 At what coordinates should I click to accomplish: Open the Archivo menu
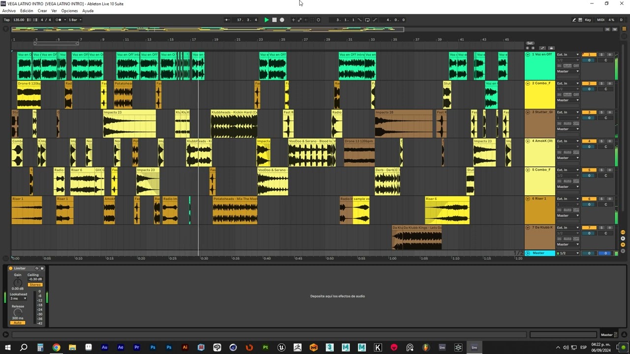pos(9,11)
